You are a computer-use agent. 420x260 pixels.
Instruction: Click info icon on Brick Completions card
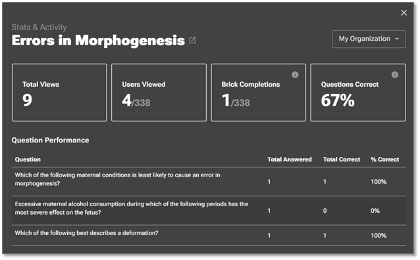pos(295,75)
